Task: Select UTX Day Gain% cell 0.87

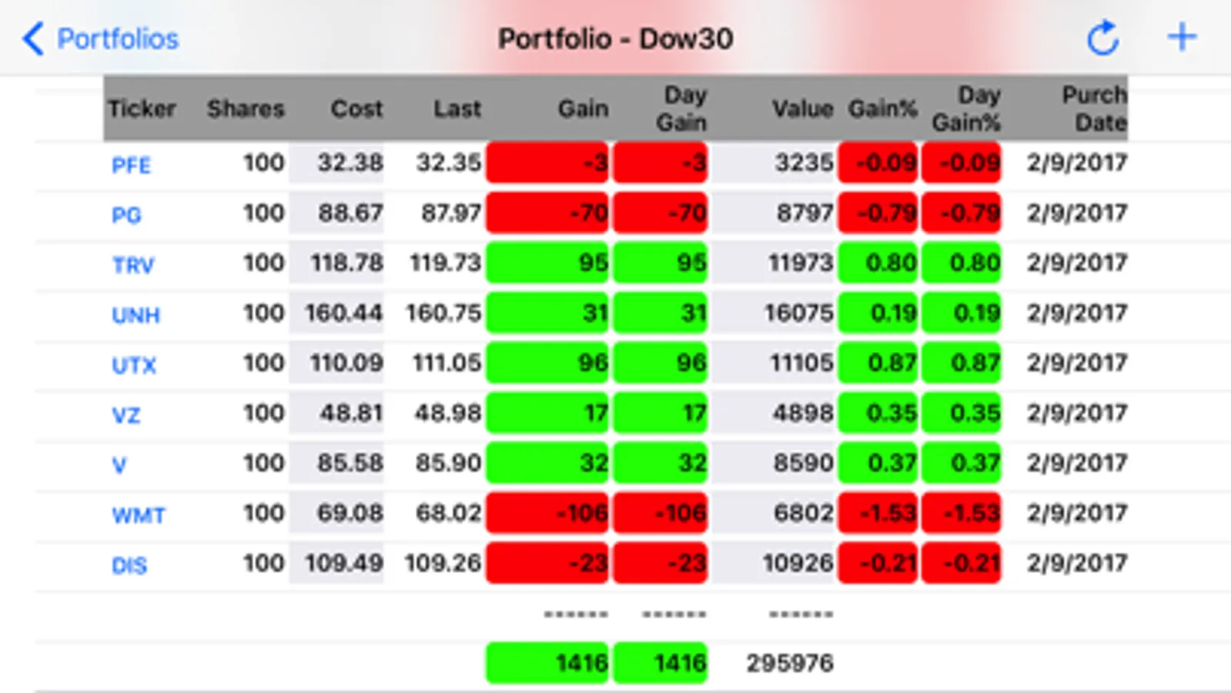Action: point(962,363)
